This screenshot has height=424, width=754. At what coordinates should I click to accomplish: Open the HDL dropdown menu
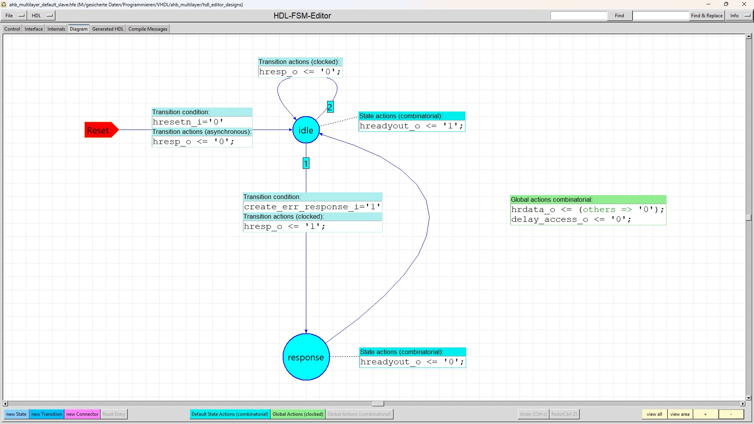[41, 16]
